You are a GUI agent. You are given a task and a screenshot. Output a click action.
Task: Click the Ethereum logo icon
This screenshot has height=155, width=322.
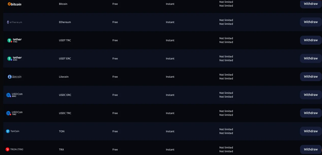(14, 22)
